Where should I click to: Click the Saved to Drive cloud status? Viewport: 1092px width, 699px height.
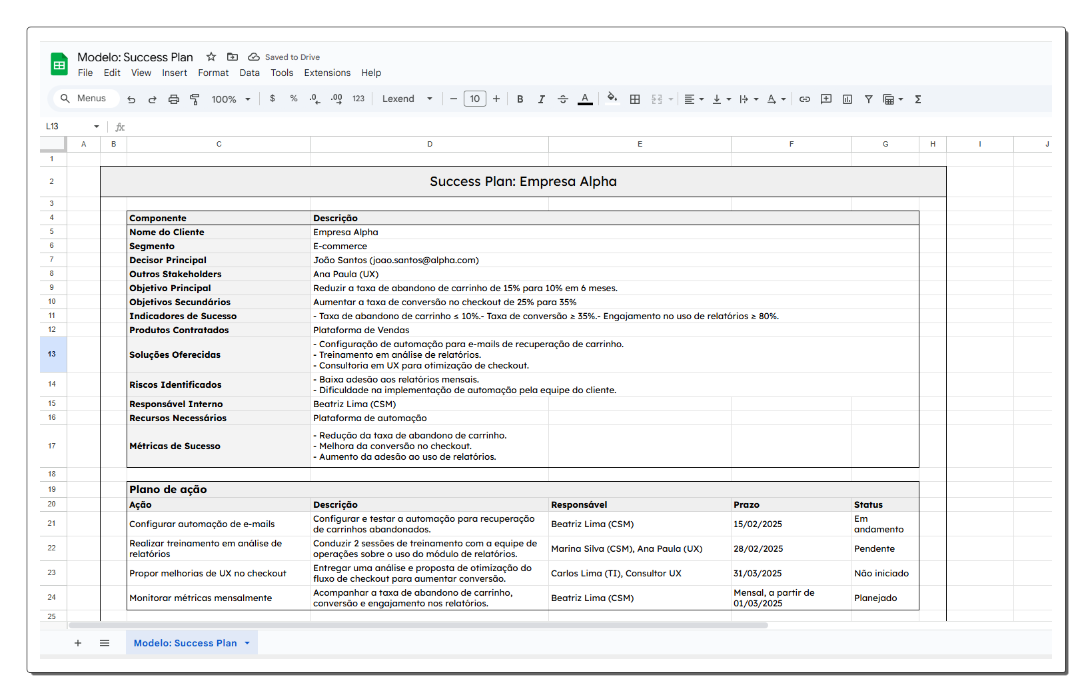coord(284,57)
